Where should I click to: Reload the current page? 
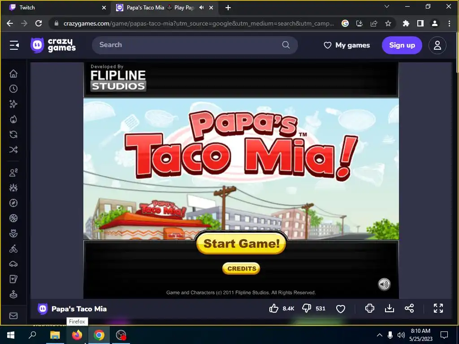tap(39, 23)
